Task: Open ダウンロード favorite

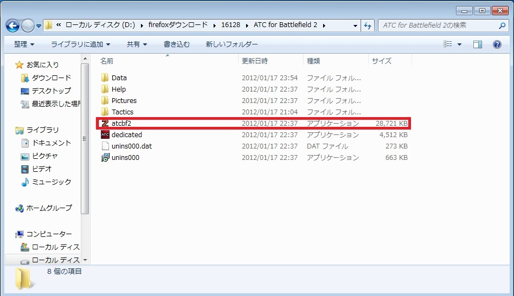Action: [x=51, y=78]
